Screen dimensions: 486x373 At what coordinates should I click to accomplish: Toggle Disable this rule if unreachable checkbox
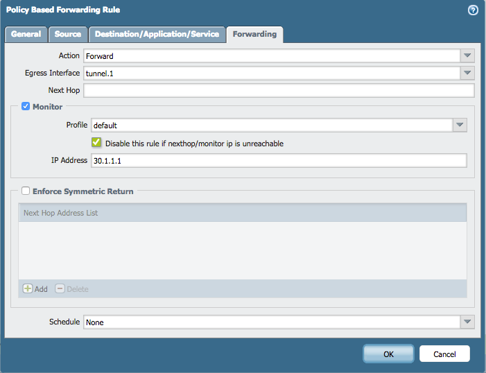point(96,143)
